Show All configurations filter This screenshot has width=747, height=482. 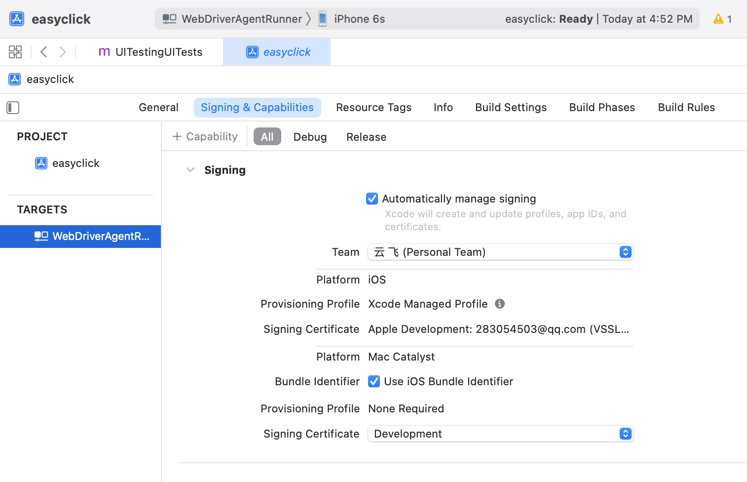pos(267,136)
